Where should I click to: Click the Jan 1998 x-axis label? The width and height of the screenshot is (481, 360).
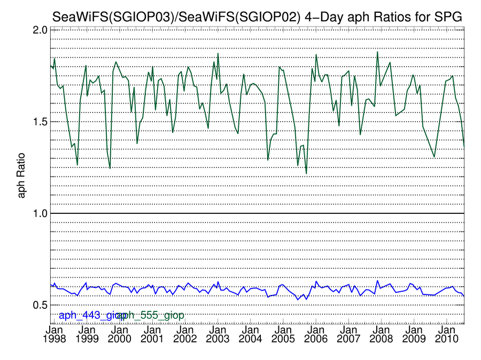[55, 334]
